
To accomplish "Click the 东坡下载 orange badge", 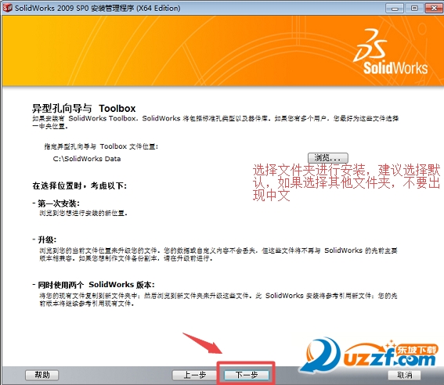I will [x=417, y=351].
